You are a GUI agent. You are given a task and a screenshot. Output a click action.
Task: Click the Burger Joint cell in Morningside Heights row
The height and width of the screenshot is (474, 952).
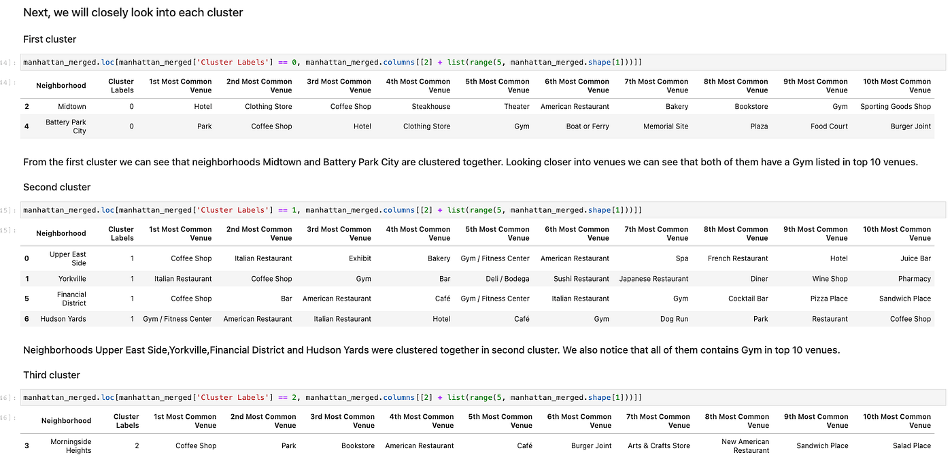[591, 446]
